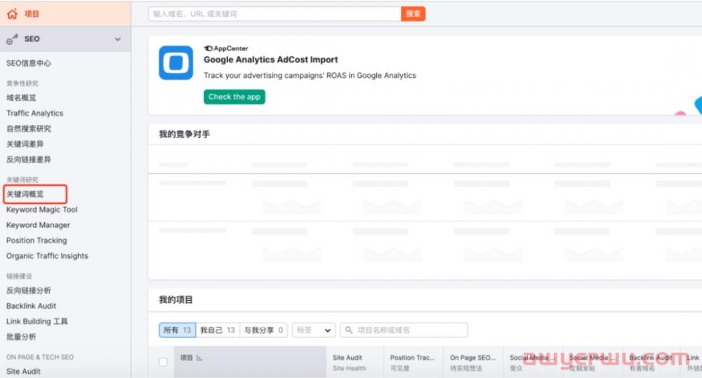Open the home icon next to 项目
Screen dimensions: 702x378
(x=12, y=14)
